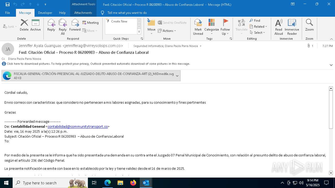Click the message scrollbar up arrow
The height and width of the screenshot is (188, 335).
[x=331, y=88]
